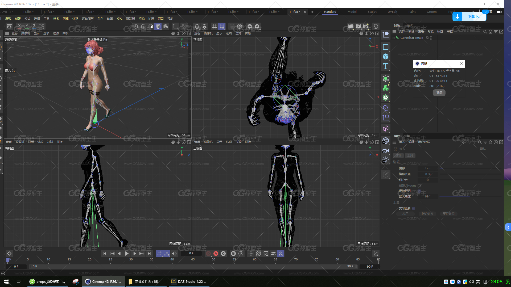Toggle Genesis8Female visibility dots
The height and width of the screenshot is (287, 511).
[431, 38]
